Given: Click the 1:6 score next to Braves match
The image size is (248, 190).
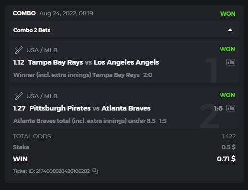Looking at the screenshot, I should click(218, 108).
